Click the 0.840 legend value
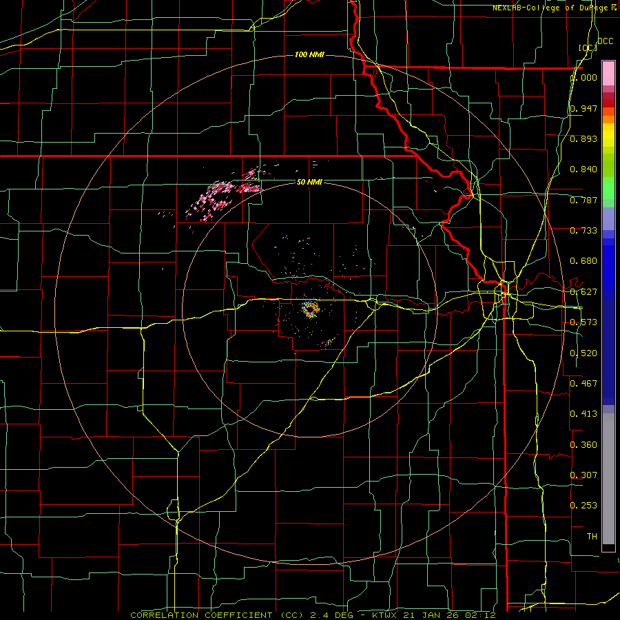The image size is (620, 620). (583, 169)
